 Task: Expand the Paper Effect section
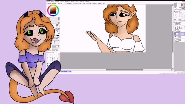(x=175, y=11)
